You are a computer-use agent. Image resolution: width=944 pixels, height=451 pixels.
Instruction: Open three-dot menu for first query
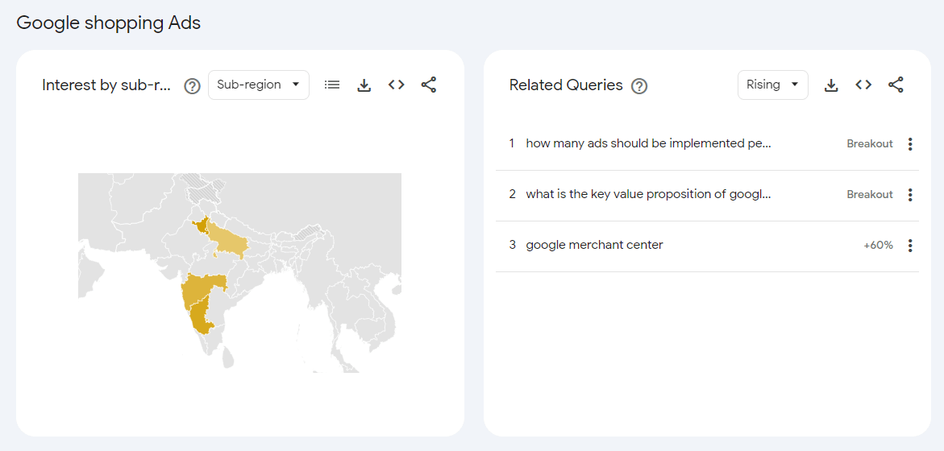point(910,144)
